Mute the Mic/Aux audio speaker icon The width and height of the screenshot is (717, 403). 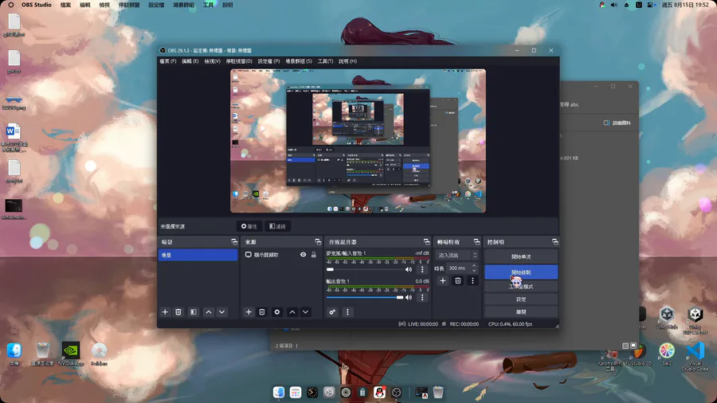point(409,269)
